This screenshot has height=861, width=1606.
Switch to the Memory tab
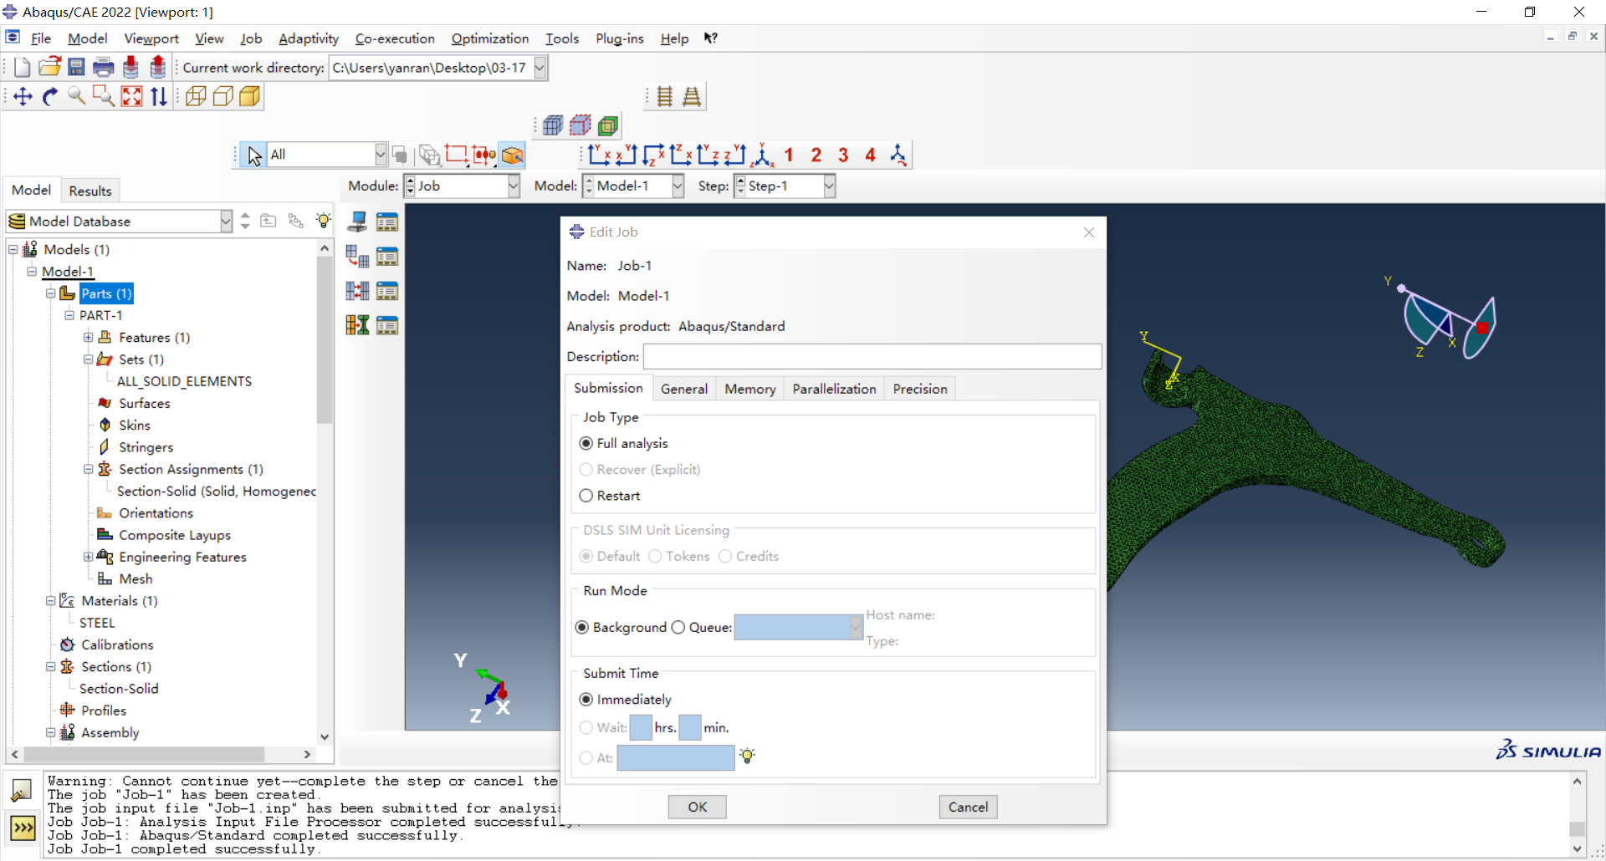[750, 389]
